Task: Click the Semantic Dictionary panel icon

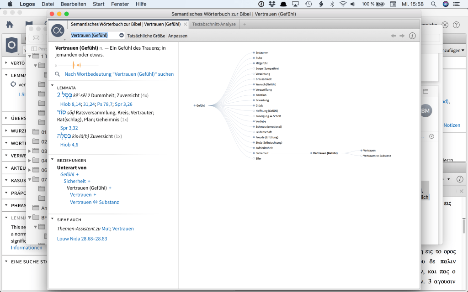Action: tap(58, 31)
